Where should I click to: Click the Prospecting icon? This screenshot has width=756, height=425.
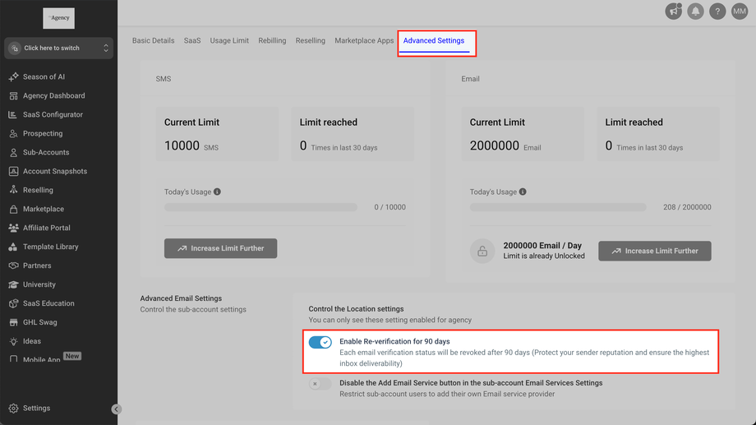[x=13, y=134]
